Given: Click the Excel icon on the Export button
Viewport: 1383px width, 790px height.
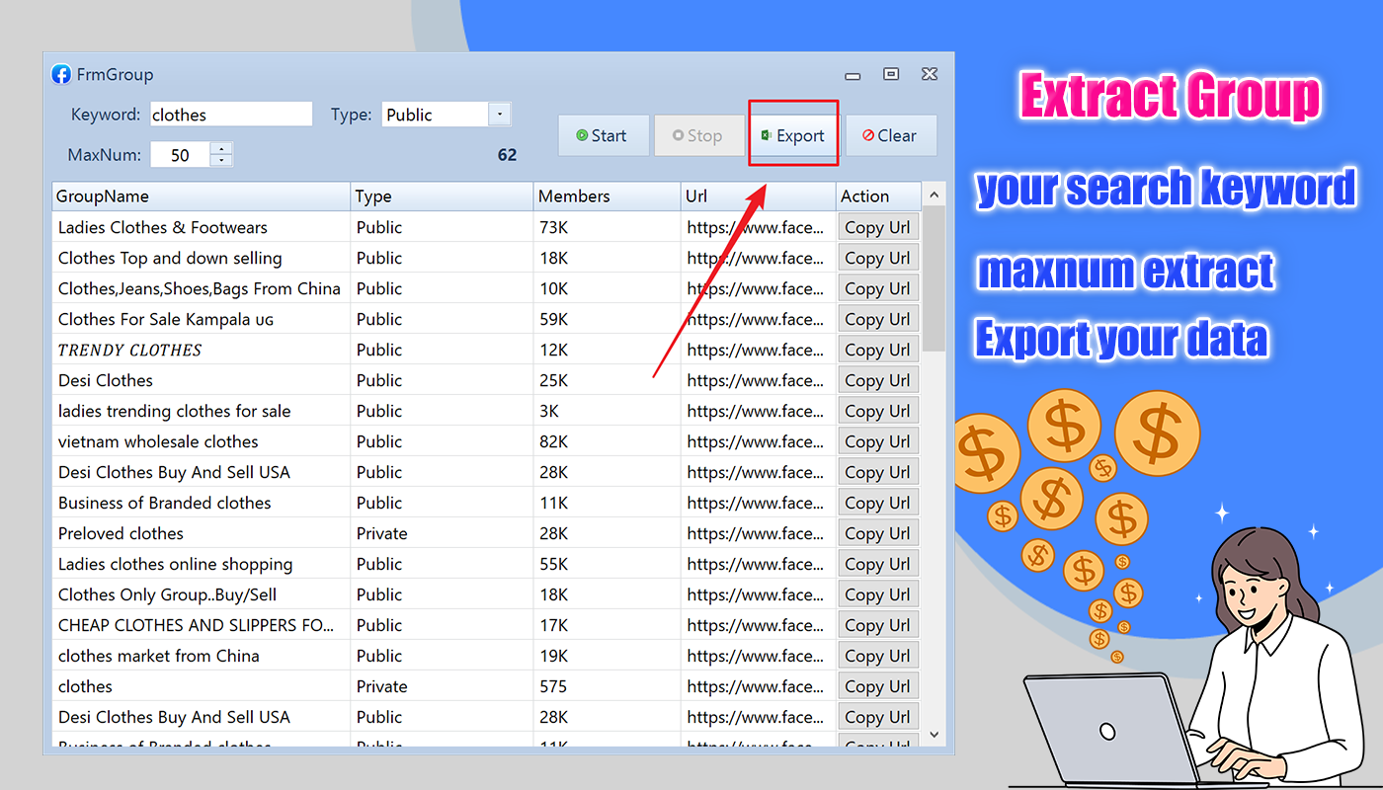Looking at the screenshot, I should (x=768, y=135).
